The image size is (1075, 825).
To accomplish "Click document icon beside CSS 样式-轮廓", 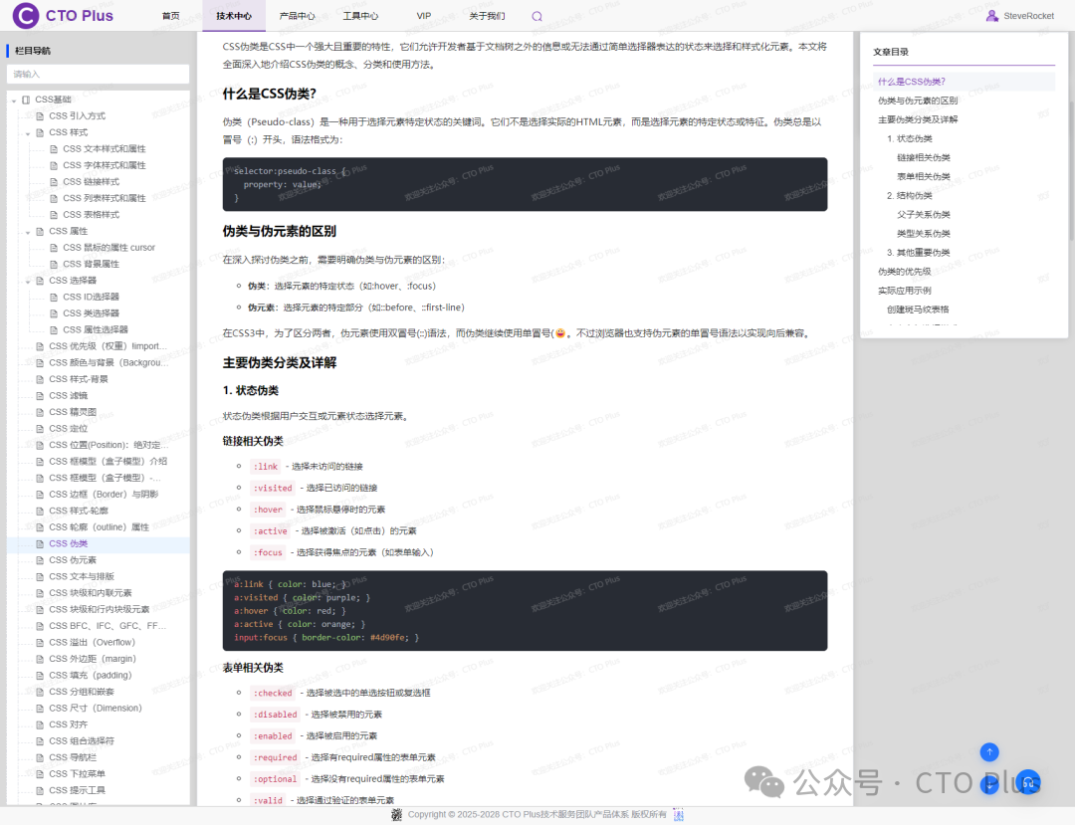I will (x=40, y=512).
